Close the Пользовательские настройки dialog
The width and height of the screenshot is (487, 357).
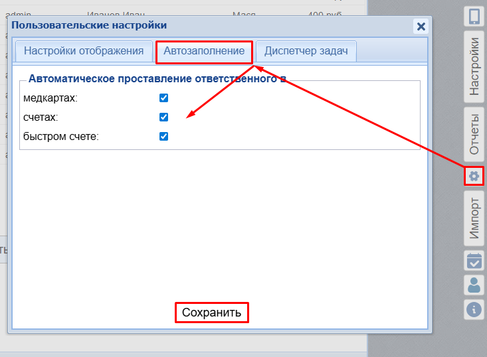point(421,26)
